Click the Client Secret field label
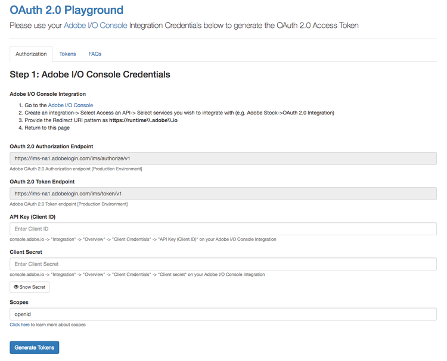 tap(26, 252)
